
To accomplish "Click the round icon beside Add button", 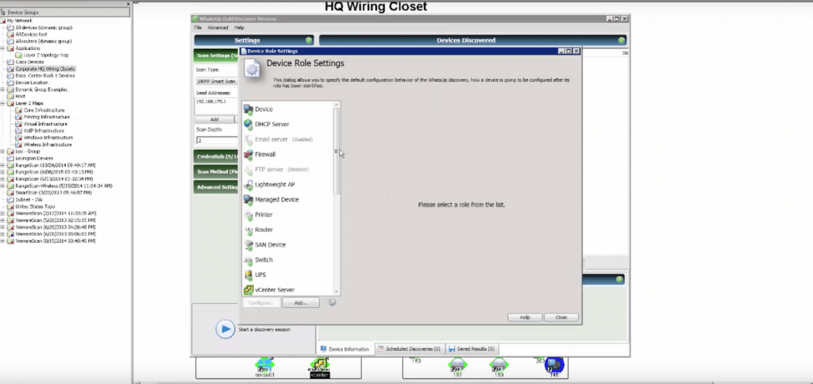I will click(x=333, y=302).
